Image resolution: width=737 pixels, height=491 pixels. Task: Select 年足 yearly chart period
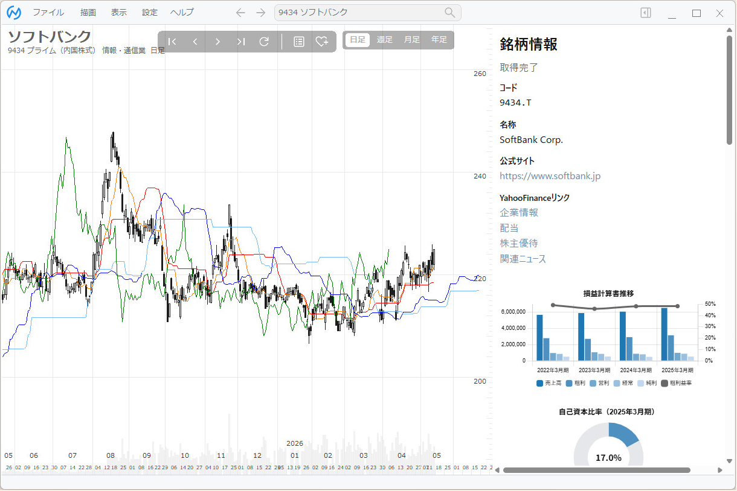click(439, 40)
